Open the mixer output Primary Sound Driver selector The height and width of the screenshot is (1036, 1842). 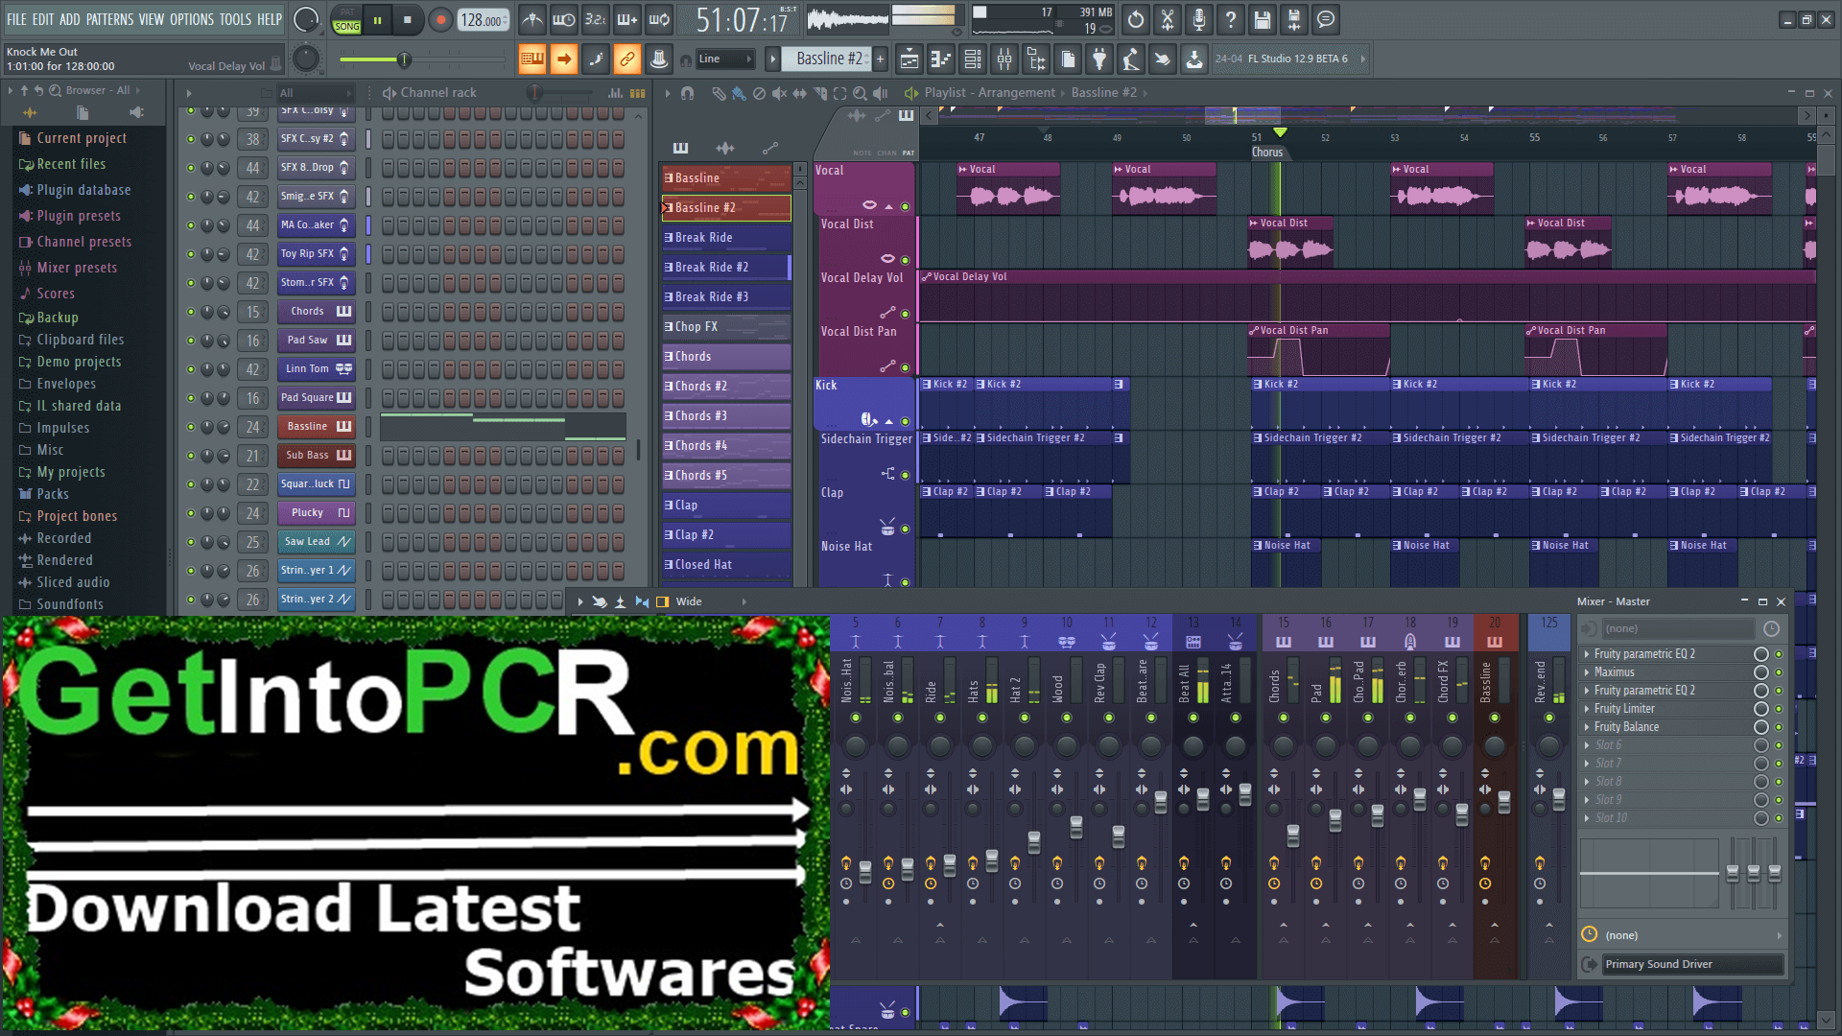(1692, 964)
